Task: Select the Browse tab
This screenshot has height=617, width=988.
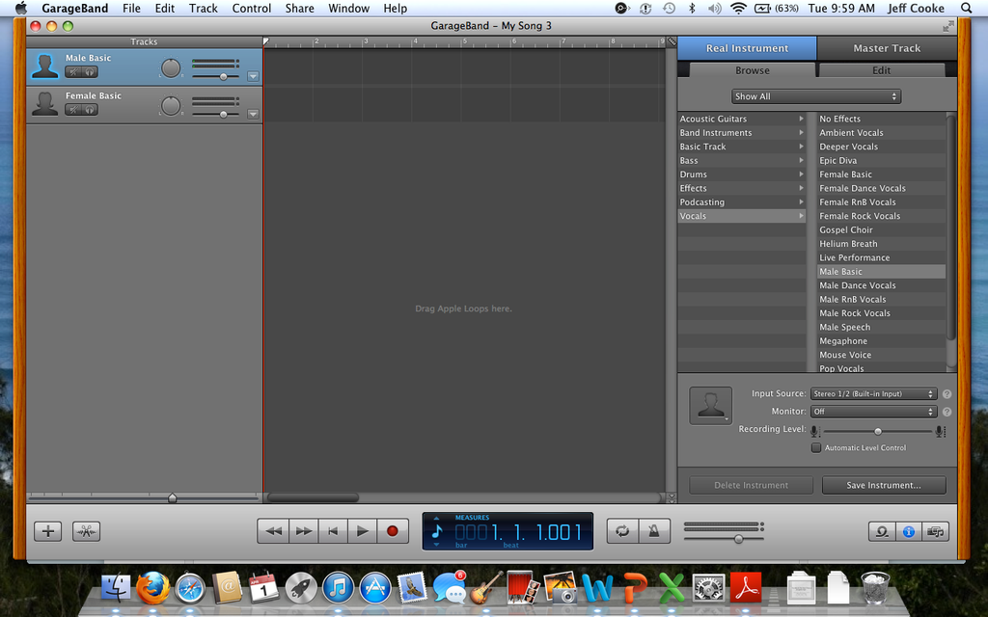Action: [753, 69]
